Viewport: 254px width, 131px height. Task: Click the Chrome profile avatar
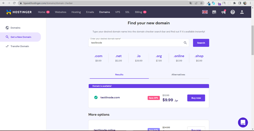(x=245, y=3)
